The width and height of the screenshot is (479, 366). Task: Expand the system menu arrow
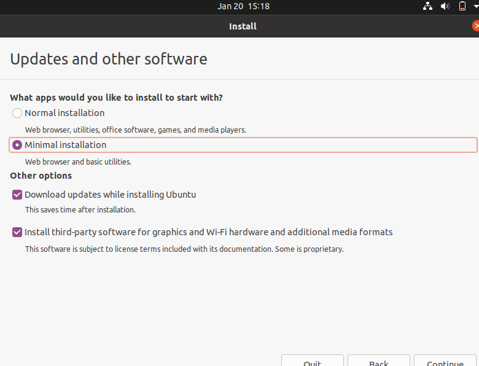[475, 6]
